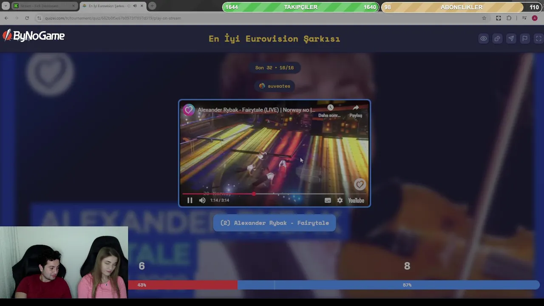Seek on the YouTube progress bar
Screen dimensions: 544x306
[274, 194]
